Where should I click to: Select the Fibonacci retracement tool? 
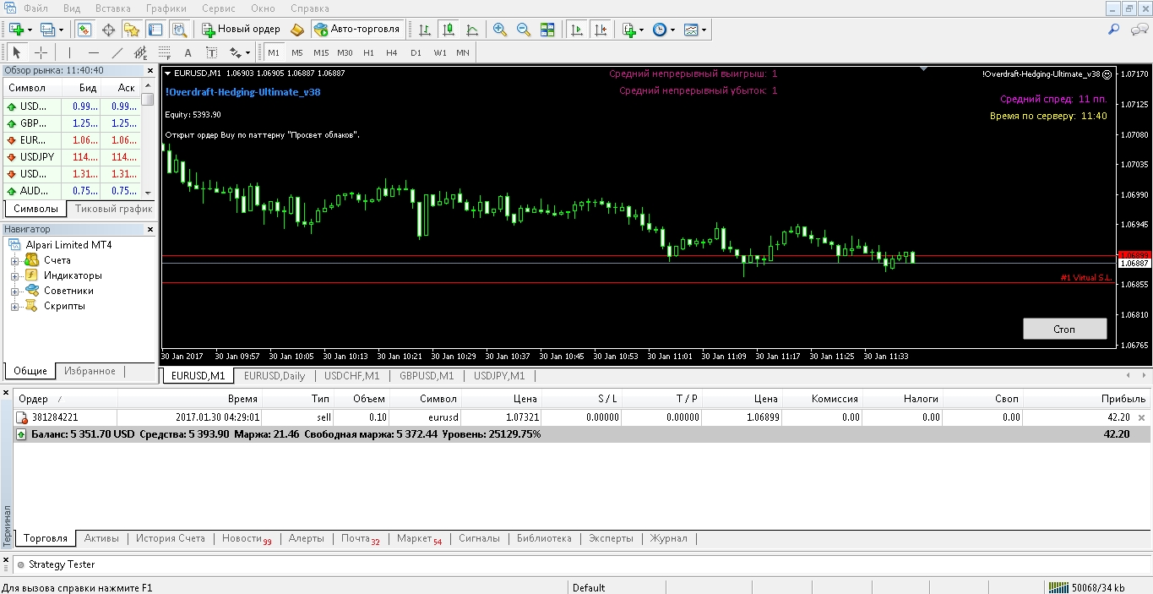(165, 52)
